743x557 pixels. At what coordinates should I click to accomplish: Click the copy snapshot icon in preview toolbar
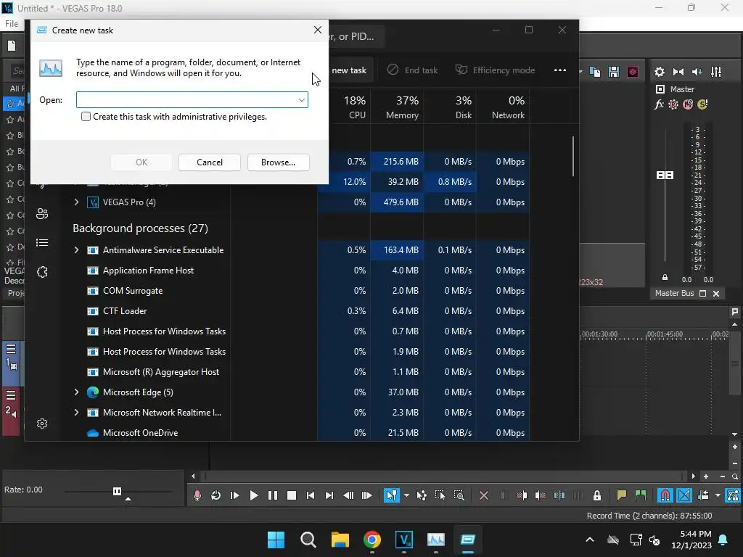(x=595, y=72)
